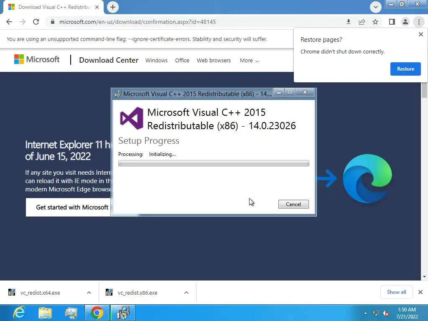Image resolution: width=428 pixels, height=321 pixels.
Task: Reload the current page
Action: [36, 22]
